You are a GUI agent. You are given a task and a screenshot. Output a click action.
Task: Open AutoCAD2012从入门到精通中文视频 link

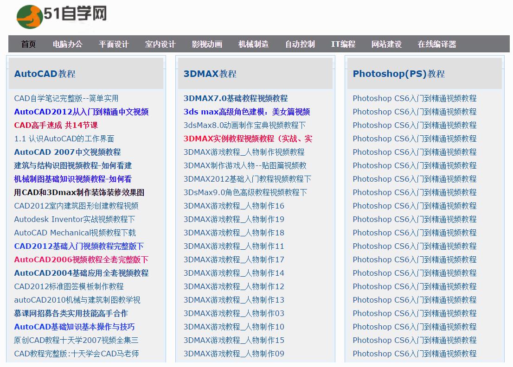click(83, 112)
